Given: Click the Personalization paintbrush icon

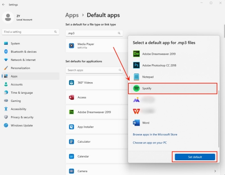Looking at the screenshot, I should (6, 68).
